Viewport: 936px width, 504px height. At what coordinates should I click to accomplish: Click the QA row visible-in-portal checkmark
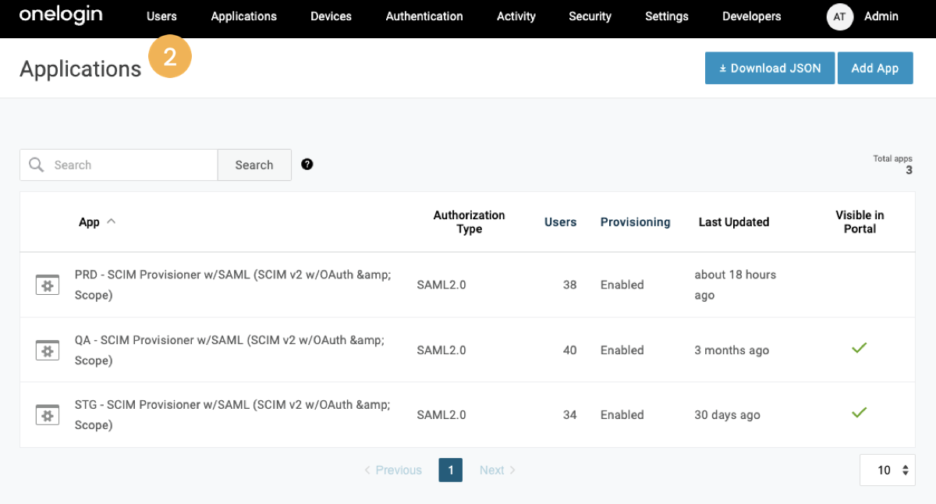coord(860,348)
